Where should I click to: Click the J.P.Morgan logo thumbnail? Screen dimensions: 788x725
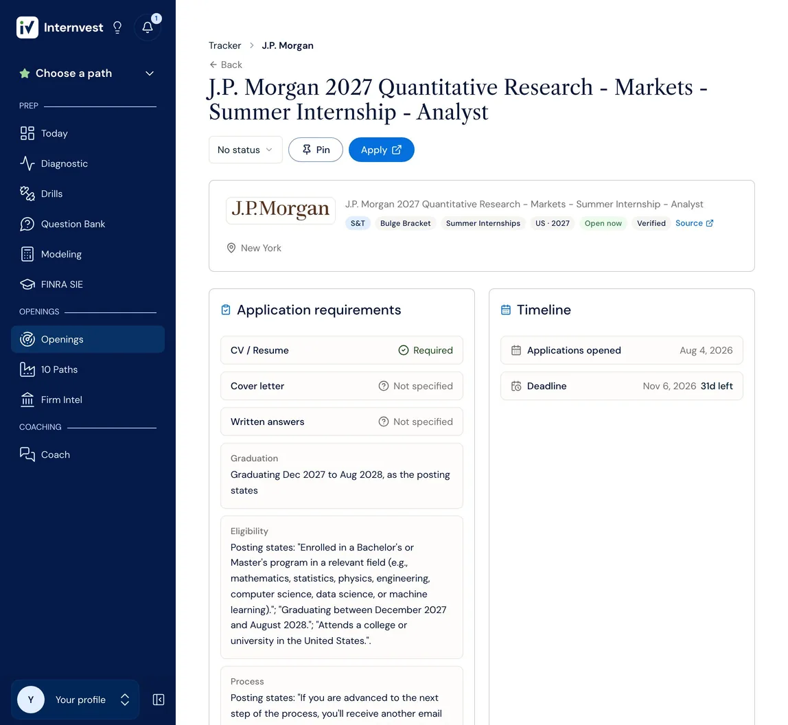click(x=281, y=210)
